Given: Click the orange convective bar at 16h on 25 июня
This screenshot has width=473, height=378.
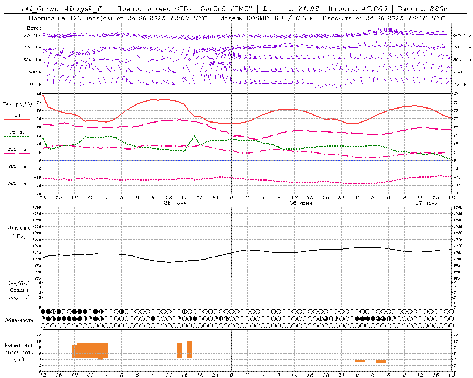Looking at the screenshot, I should [190, 350].
